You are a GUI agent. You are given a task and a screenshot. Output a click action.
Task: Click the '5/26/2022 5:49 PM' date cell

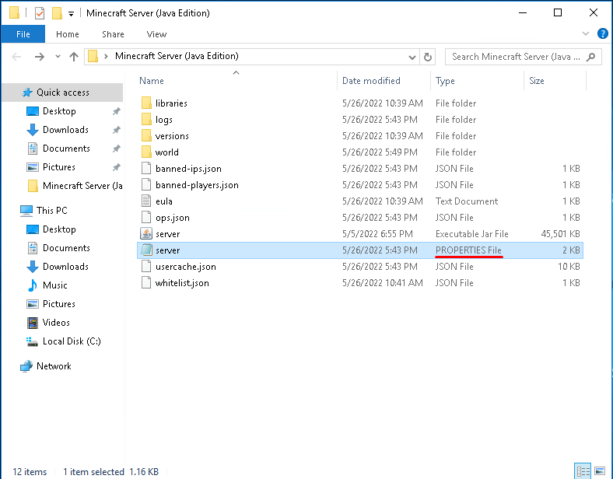380,152
